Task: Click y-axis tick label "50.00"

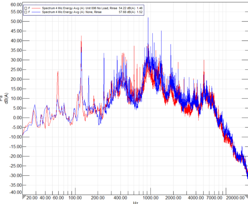Action: pyautogui.click(x=16, y=21)
